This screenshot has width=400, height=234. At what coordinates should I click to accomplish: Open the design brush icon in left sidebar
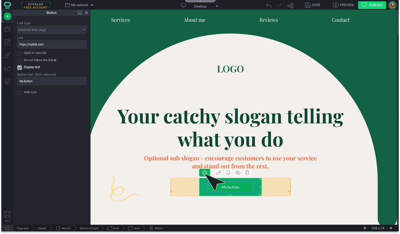tap(7, 55)
